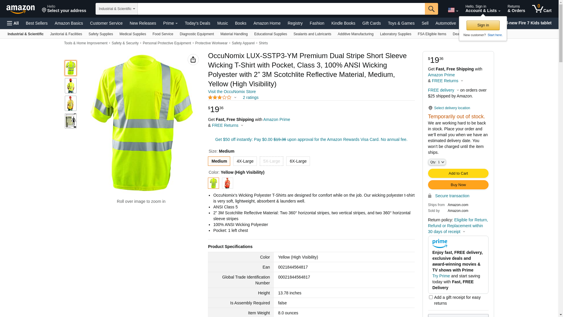Open the shopping cart icon

click(541, 9)
